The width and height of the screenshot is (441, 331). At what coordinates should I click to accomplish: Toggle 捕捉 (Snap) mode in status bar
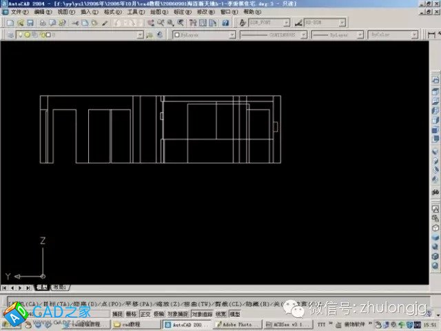click(118, 314)
